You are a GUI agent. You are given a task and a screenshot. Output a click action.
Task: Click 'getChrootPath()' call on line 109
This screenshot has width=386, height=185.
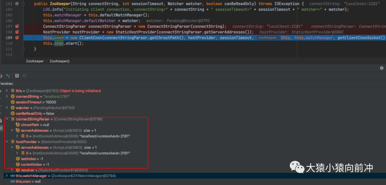coord(166,37)
